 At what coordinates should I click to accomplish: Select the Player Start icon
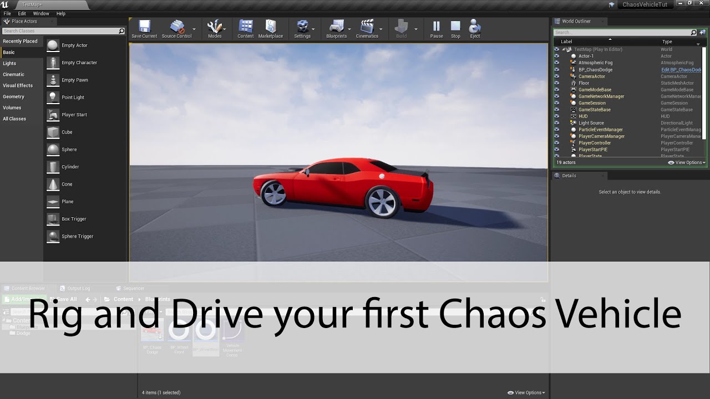tap(53, 115)
